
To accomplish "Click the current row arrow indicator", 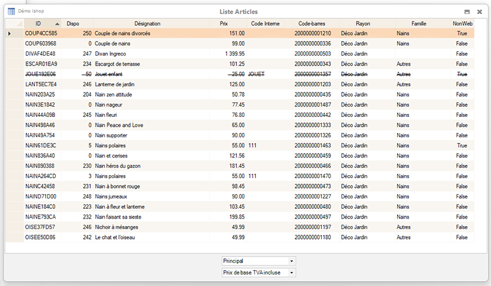I will click(9, 33).
